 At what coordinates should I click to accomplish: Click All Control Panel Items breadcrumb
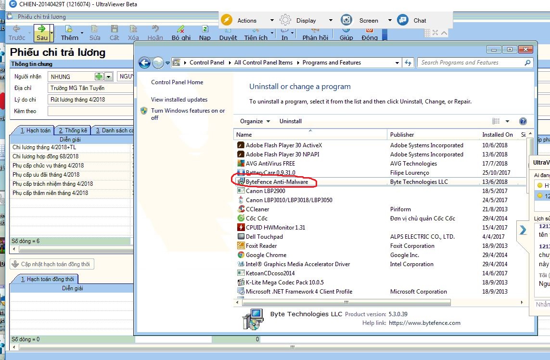coord(263,63)
